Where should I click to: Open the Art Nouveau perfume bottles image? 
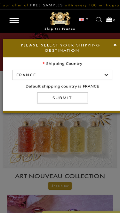coord(60,141)
